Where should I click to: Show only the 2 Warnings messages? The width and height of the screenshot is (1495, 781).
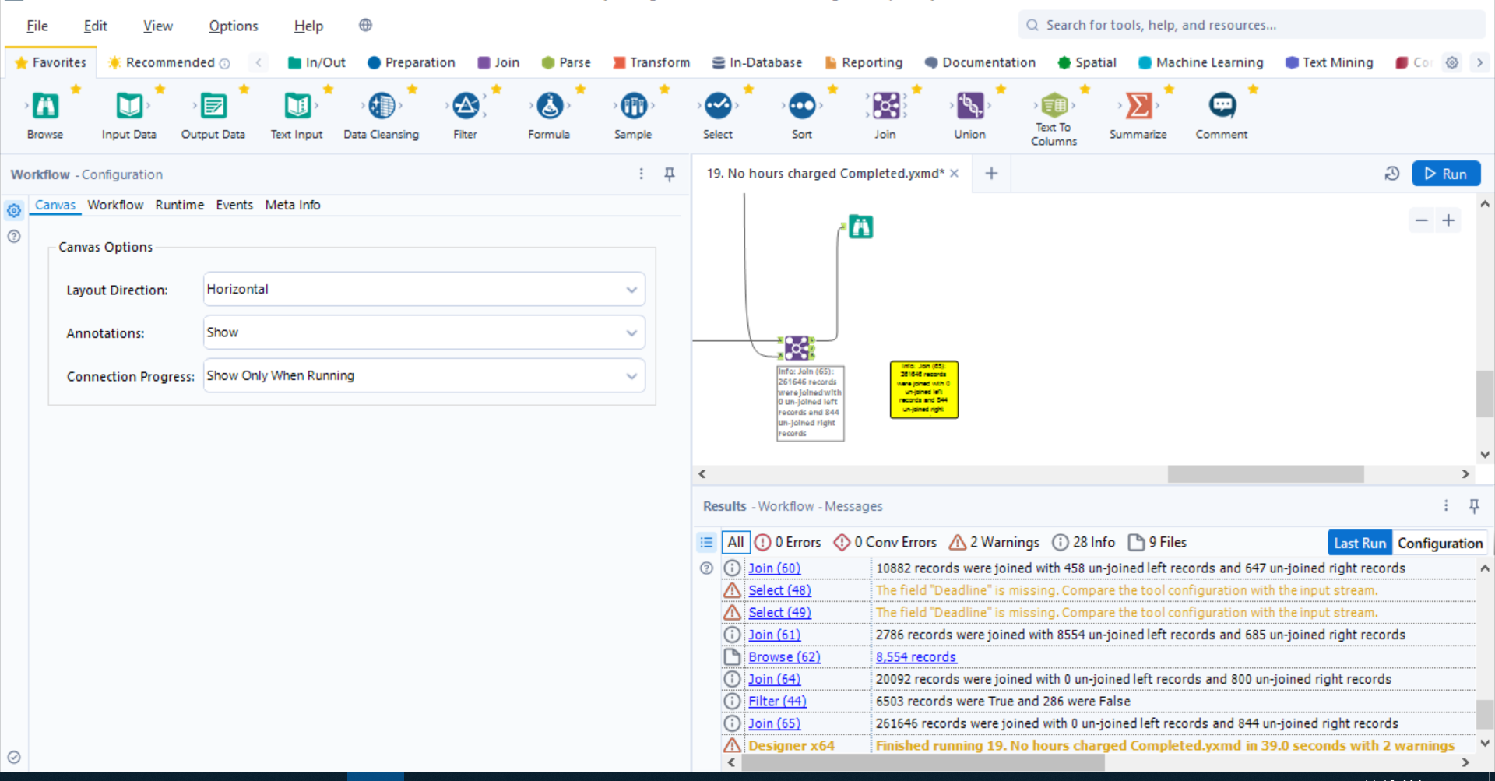coord(993,542)
